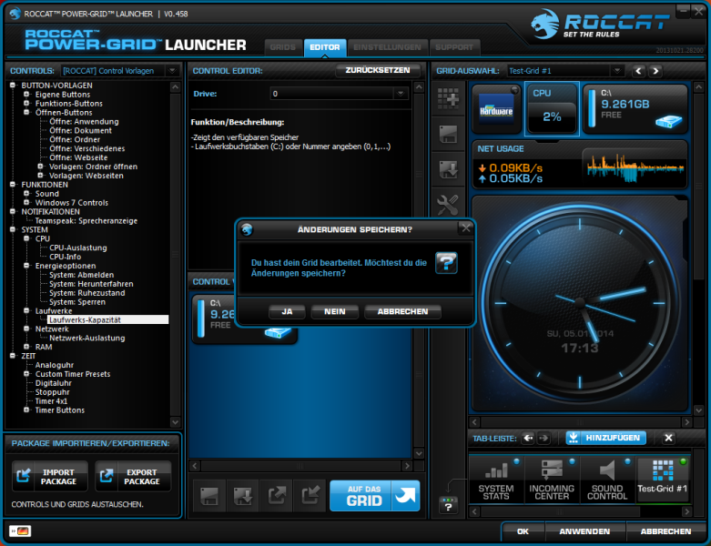This screenshot has height=546, width=711.
Task: Select the analog clock control on grid
Action: 580,304
